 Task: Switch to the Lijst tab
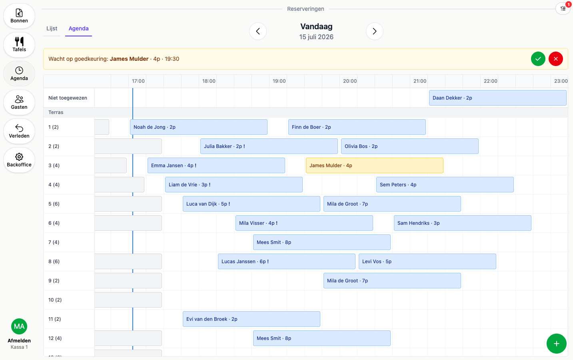click(x=52, y=28)
